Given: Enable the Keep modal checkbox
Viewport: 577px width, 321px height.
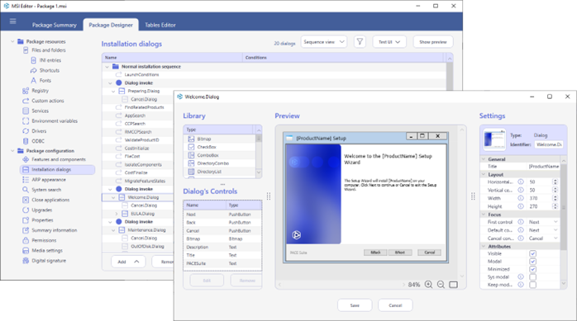Looking at the screenshot, I should coord(532,285).
